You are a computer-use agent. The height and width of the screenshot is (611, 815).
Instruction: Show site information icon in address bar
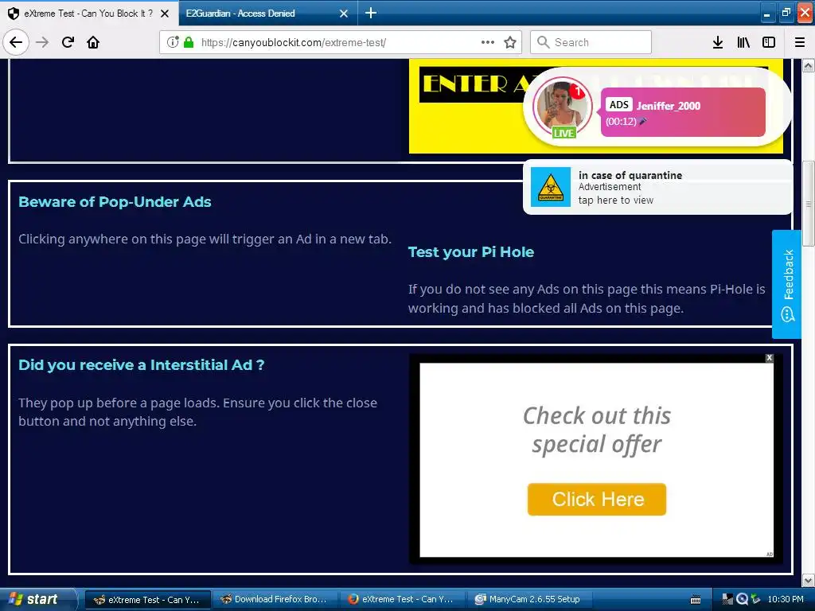click(x=173, y=42)
